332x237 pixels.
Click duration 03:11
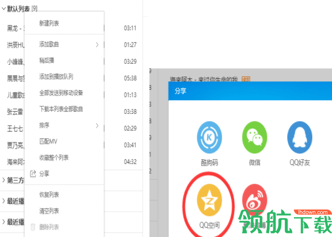pyautogui.click(x=130, y=28)
